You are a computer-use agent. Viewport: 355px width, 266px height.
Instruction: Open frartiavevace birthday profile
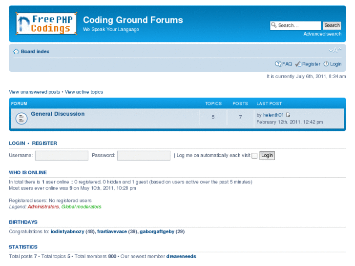(112, 231)
